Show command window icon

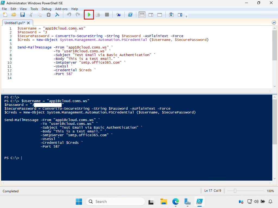[171, 15]
